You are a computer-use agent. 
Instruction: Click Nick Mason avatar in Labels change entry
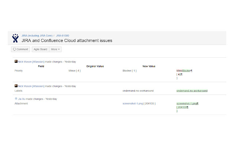[x=16, y=86]
